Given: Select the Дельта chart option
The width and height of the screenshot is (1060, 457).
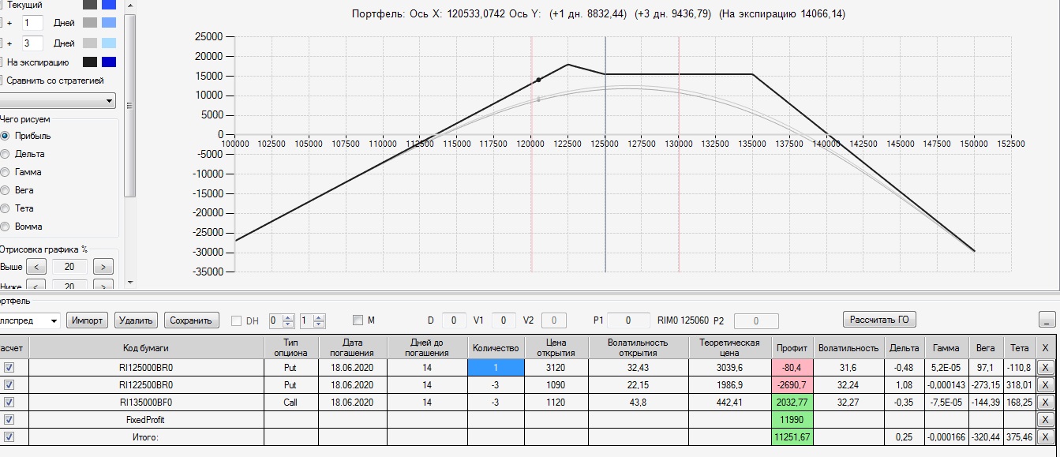Looking at the screenshot, I should pyautogui.click(x=5, y=154).
